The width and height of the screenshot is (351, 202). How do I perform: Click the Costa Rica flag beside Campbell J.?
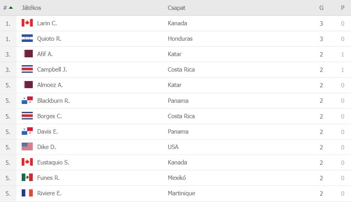click(27, 70)
